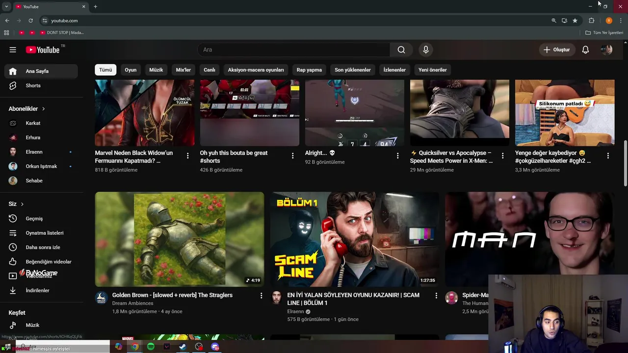628x353 pixels.
Task: Bookmark this page with star icon
Action: pos(575,21)
